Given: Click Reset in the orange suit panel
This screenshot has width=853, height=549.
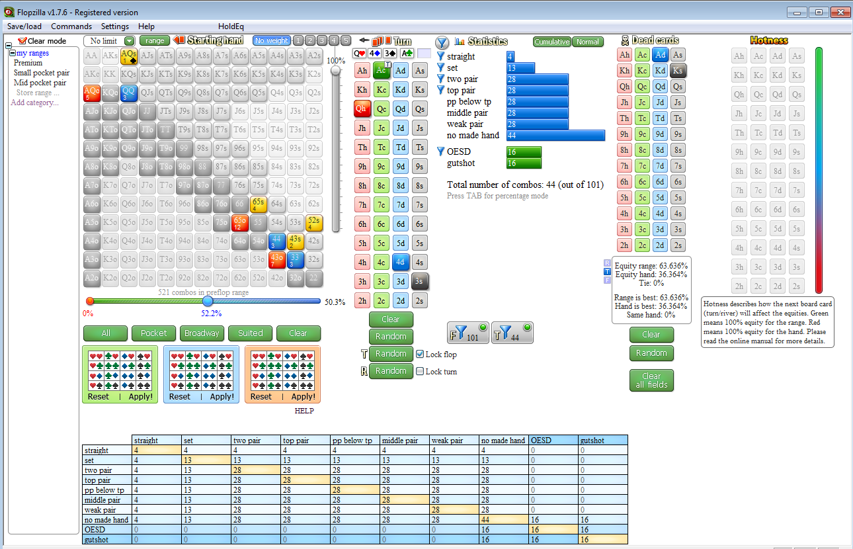Looking at the screenshot, I should coord(261,397).
